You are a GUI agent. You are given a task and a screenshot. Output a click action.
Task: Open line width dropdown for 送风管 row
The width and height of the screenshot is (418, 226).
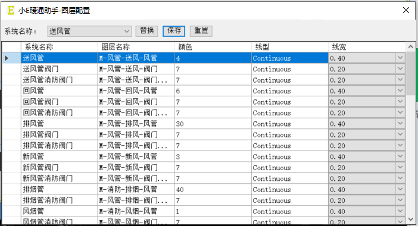(x=400, y=58)
